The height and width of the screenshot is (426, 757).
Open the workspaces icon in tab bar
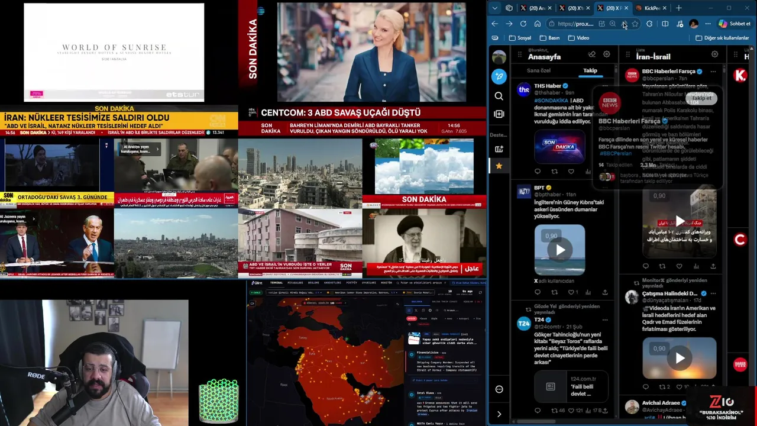[x=509, y=8]
